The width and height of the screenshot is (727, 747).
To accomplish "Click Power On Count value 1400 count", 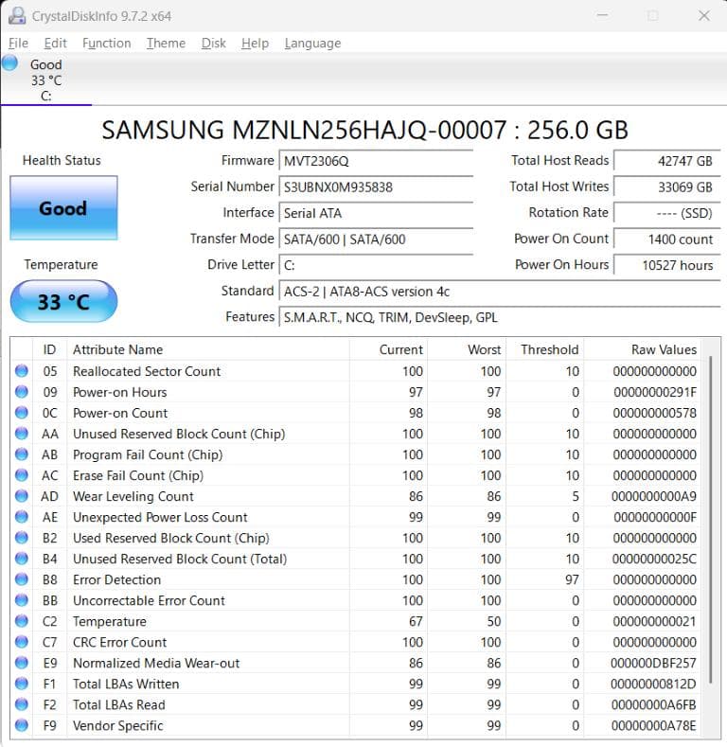I will (667, 240).
